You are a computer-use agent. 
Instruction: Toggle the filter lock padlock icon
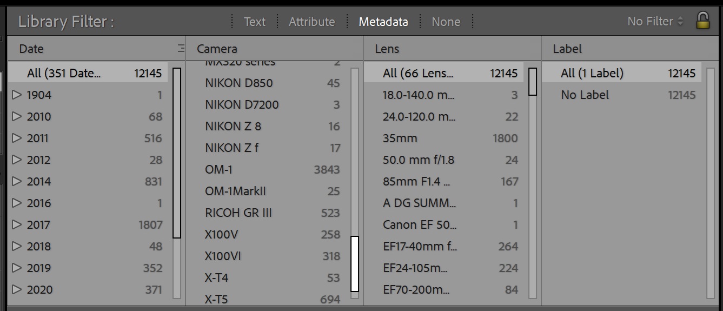702,21
